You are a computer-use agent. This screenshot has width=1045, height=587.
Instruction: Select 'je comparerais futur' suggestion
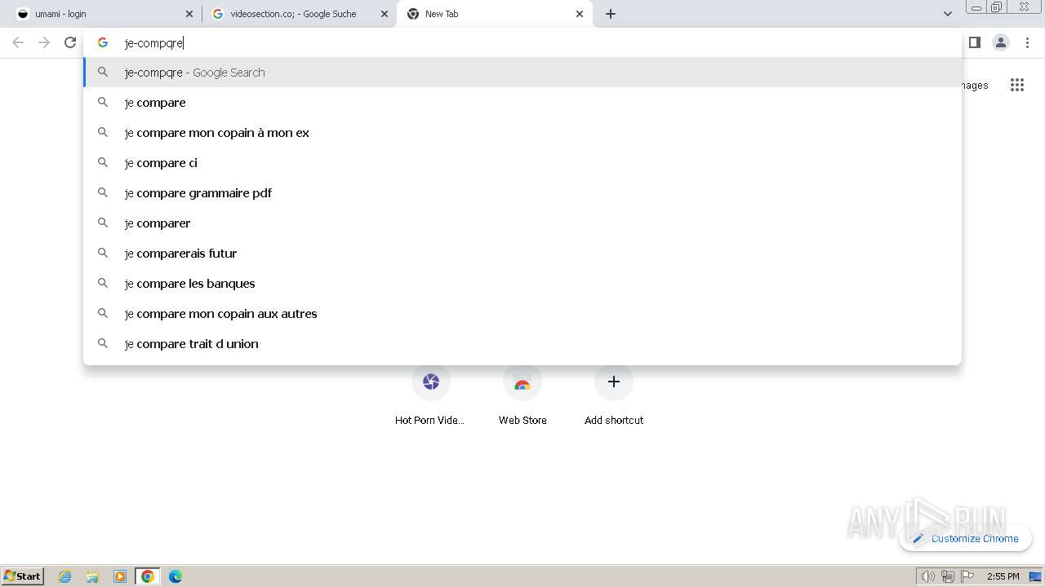pyautogui.click(x=522, y=254)
